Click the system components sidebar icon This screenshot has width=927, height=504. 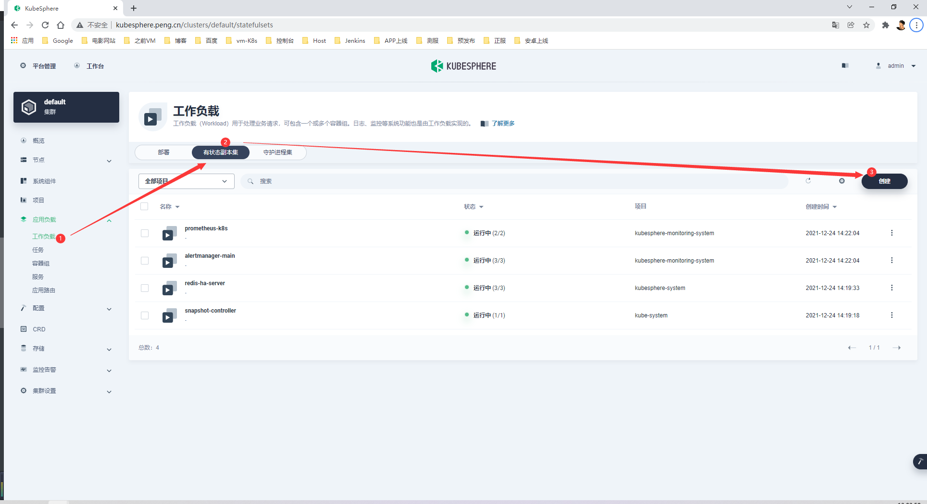pyautogui.click(x=24, y=181)
